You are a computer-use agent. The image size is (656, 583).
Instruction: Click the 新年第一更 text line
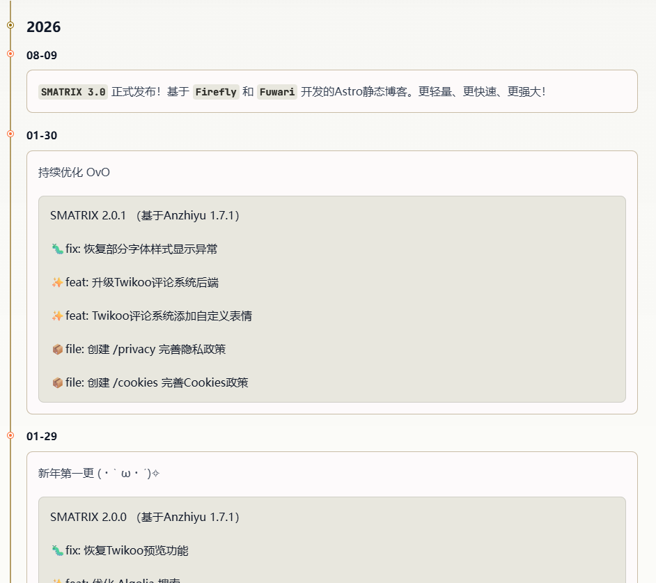point(99,474)
